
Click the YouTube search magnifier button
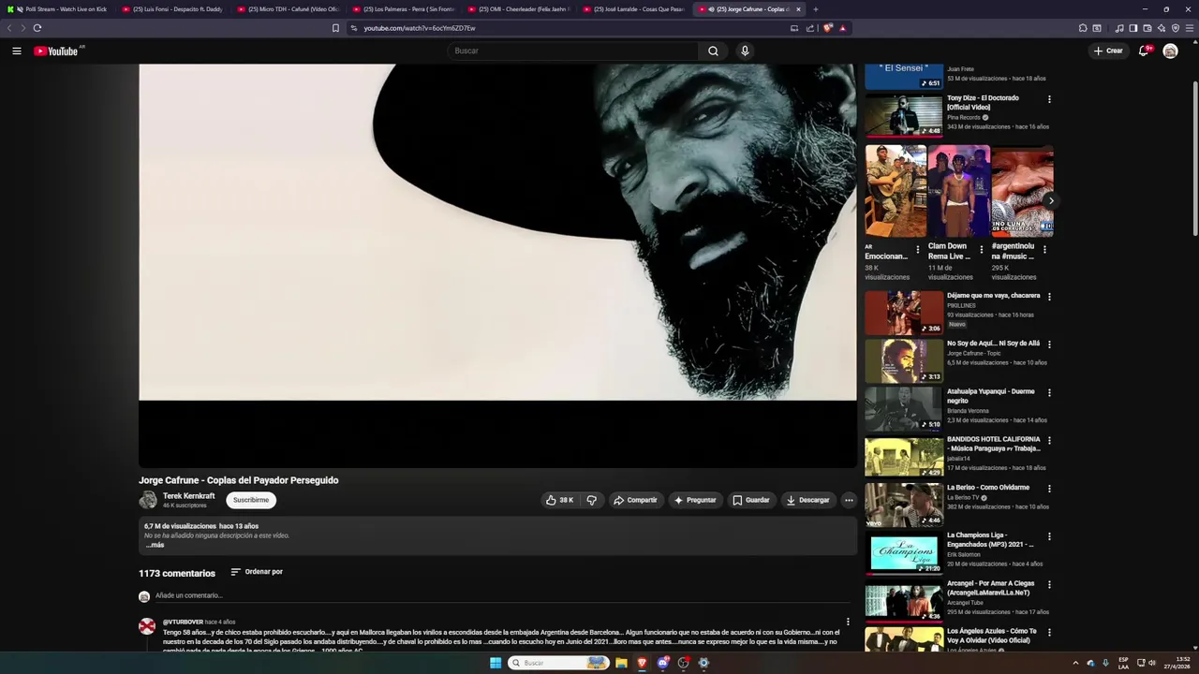click(713, 51)
